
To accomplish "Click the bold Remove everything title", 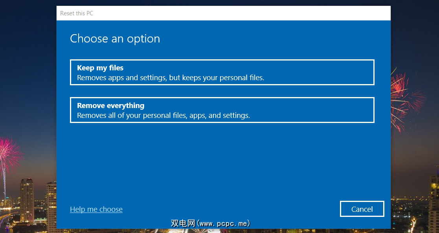I will 110,106.
